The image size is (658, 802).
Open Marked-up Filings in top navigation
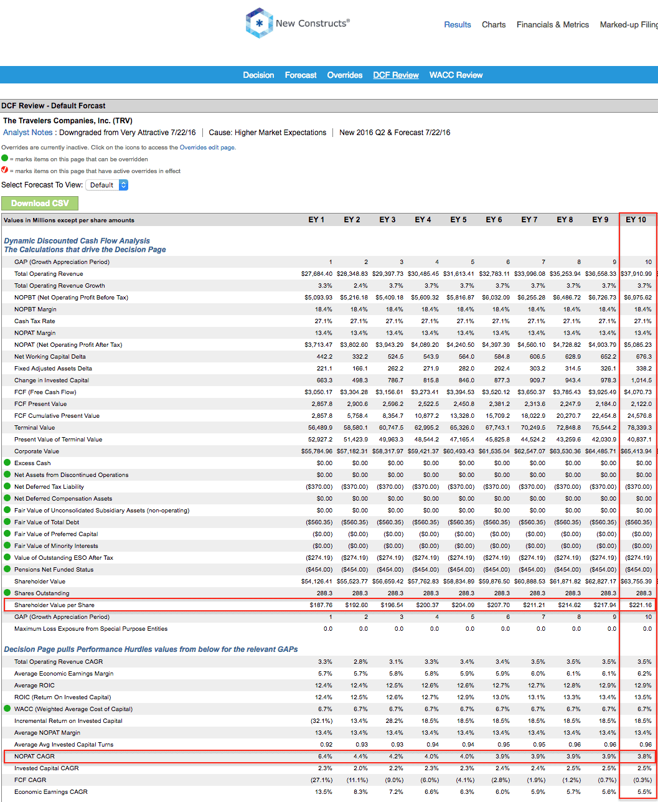click(629, 25)
